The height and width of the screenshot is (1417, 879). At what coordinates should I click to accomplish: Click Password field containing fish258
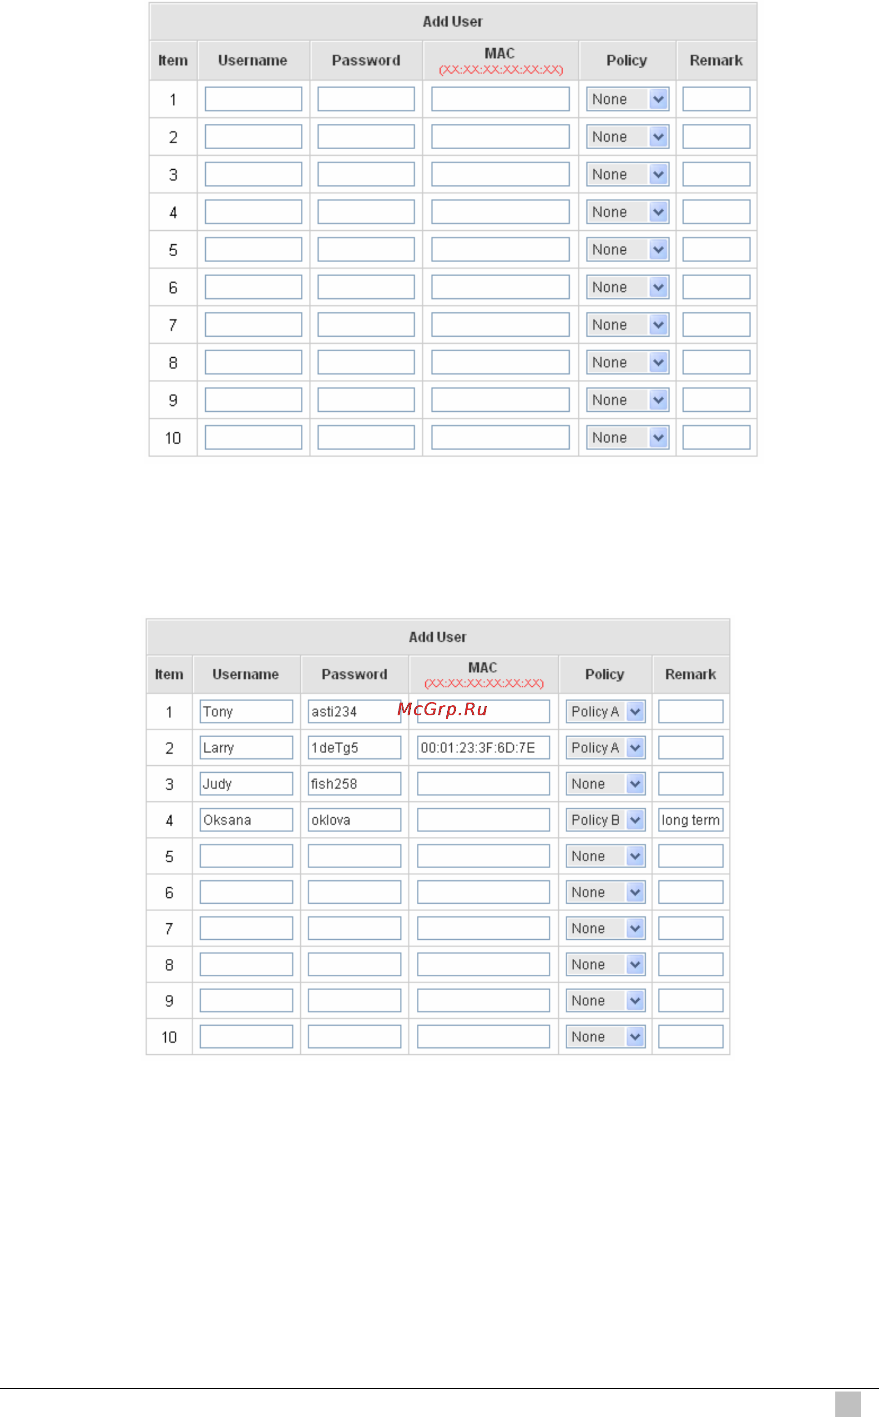click(x=354, y=783)
